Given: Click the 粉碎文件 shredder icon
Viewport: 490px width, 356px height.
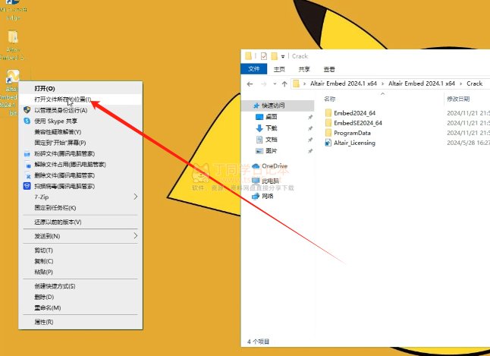Looking at the screenshot, I should point(27,154).
